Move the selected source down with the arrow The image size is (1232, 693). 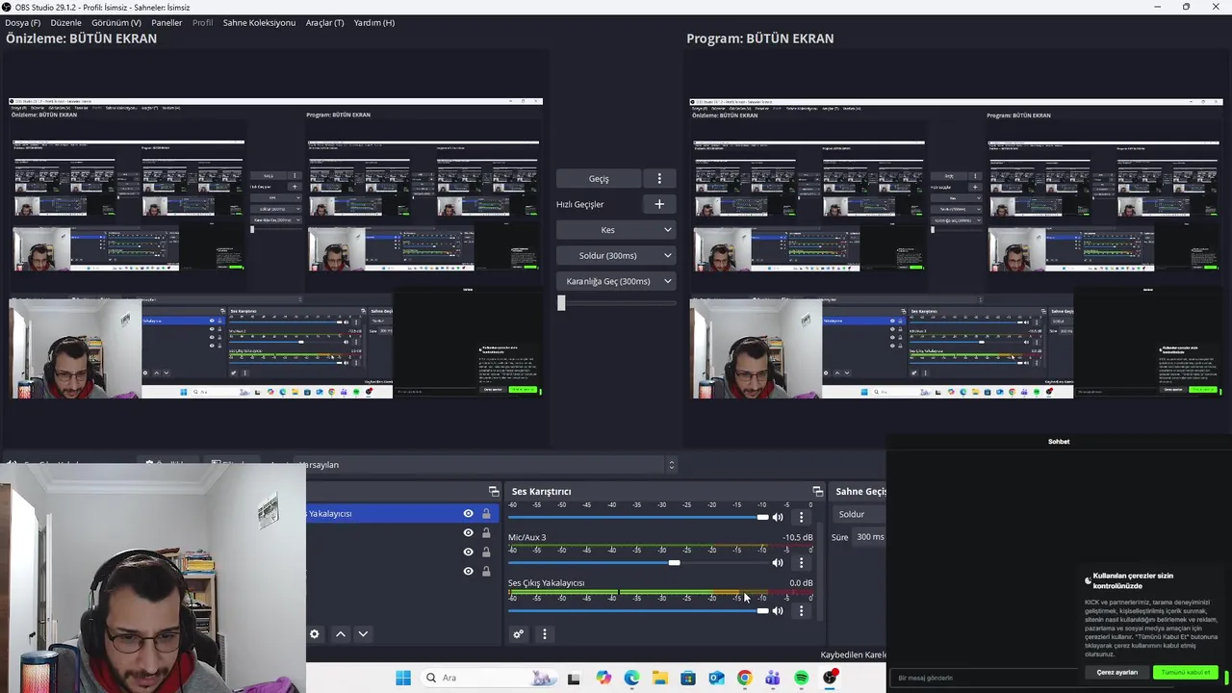coord(363,634)
